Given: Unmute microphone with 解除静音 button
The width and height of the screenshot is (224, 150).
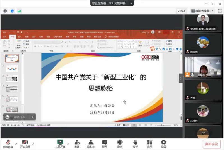Looking at the screenshot, I should (8, 144).
